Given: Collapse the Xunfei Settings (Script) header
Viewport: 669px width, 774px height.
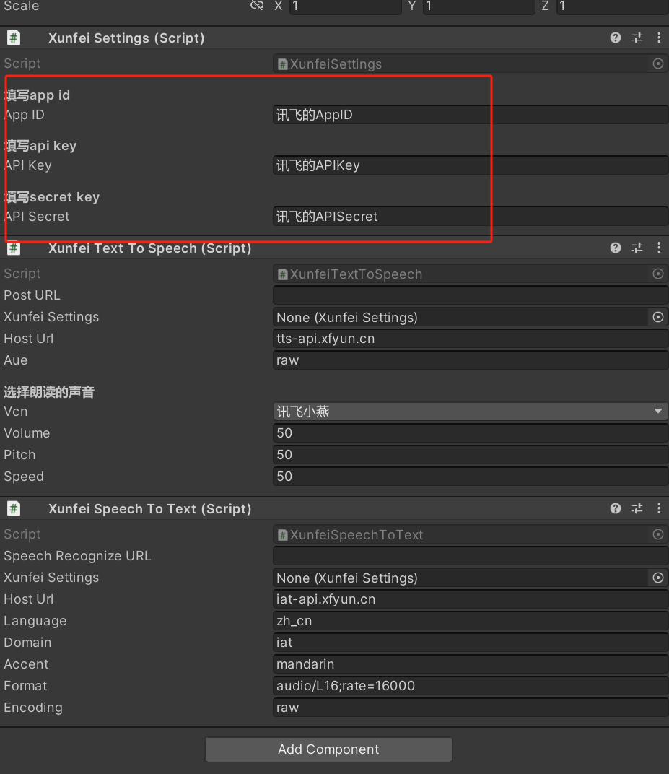Looking at the screenshot, I should [x=126, y=38].
